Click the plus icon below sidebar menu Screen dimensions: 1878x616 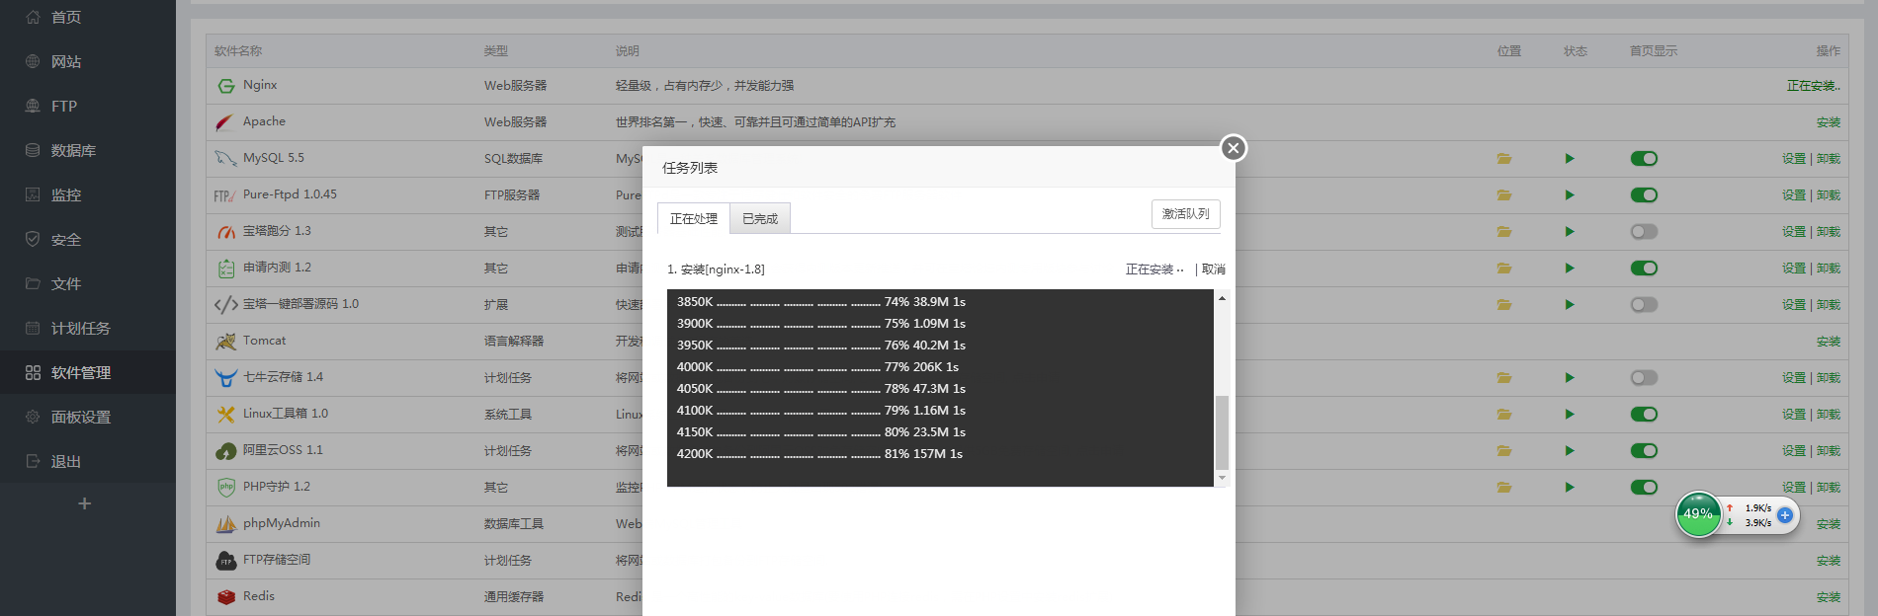85,503
